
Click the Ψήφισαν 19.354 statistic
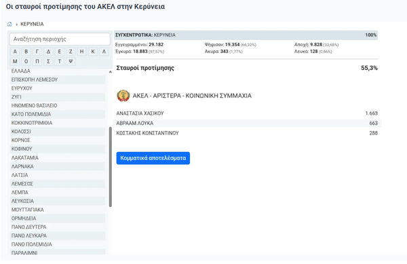pyautogui.click(x=231, y=45)
